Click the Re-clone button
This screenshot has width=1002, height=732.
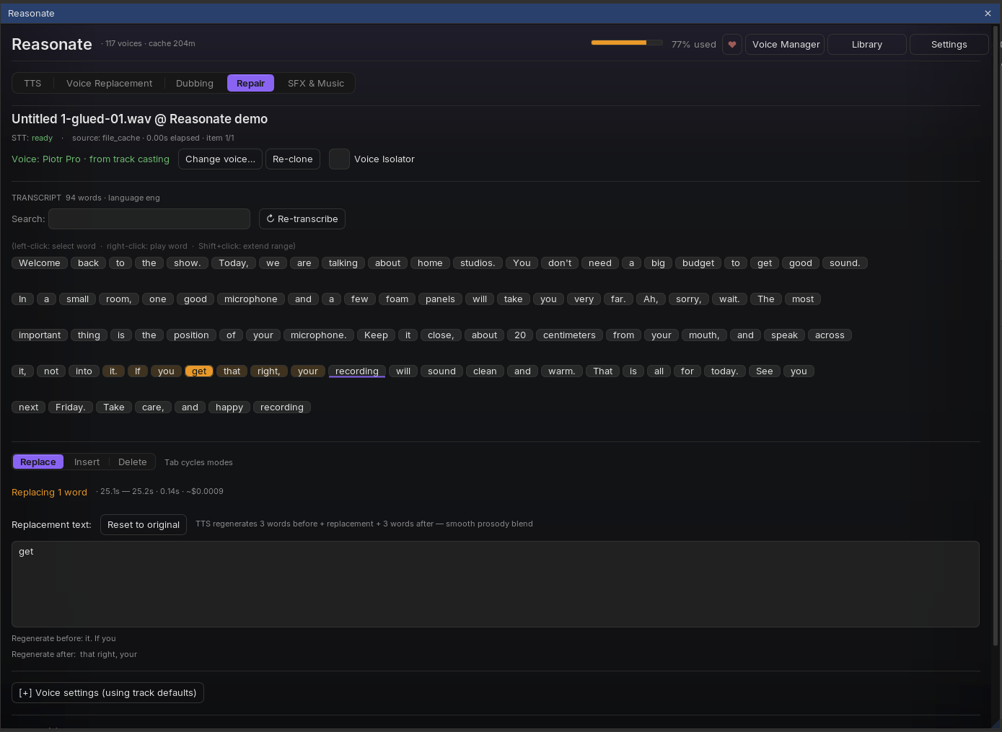(x=293, y=159)
